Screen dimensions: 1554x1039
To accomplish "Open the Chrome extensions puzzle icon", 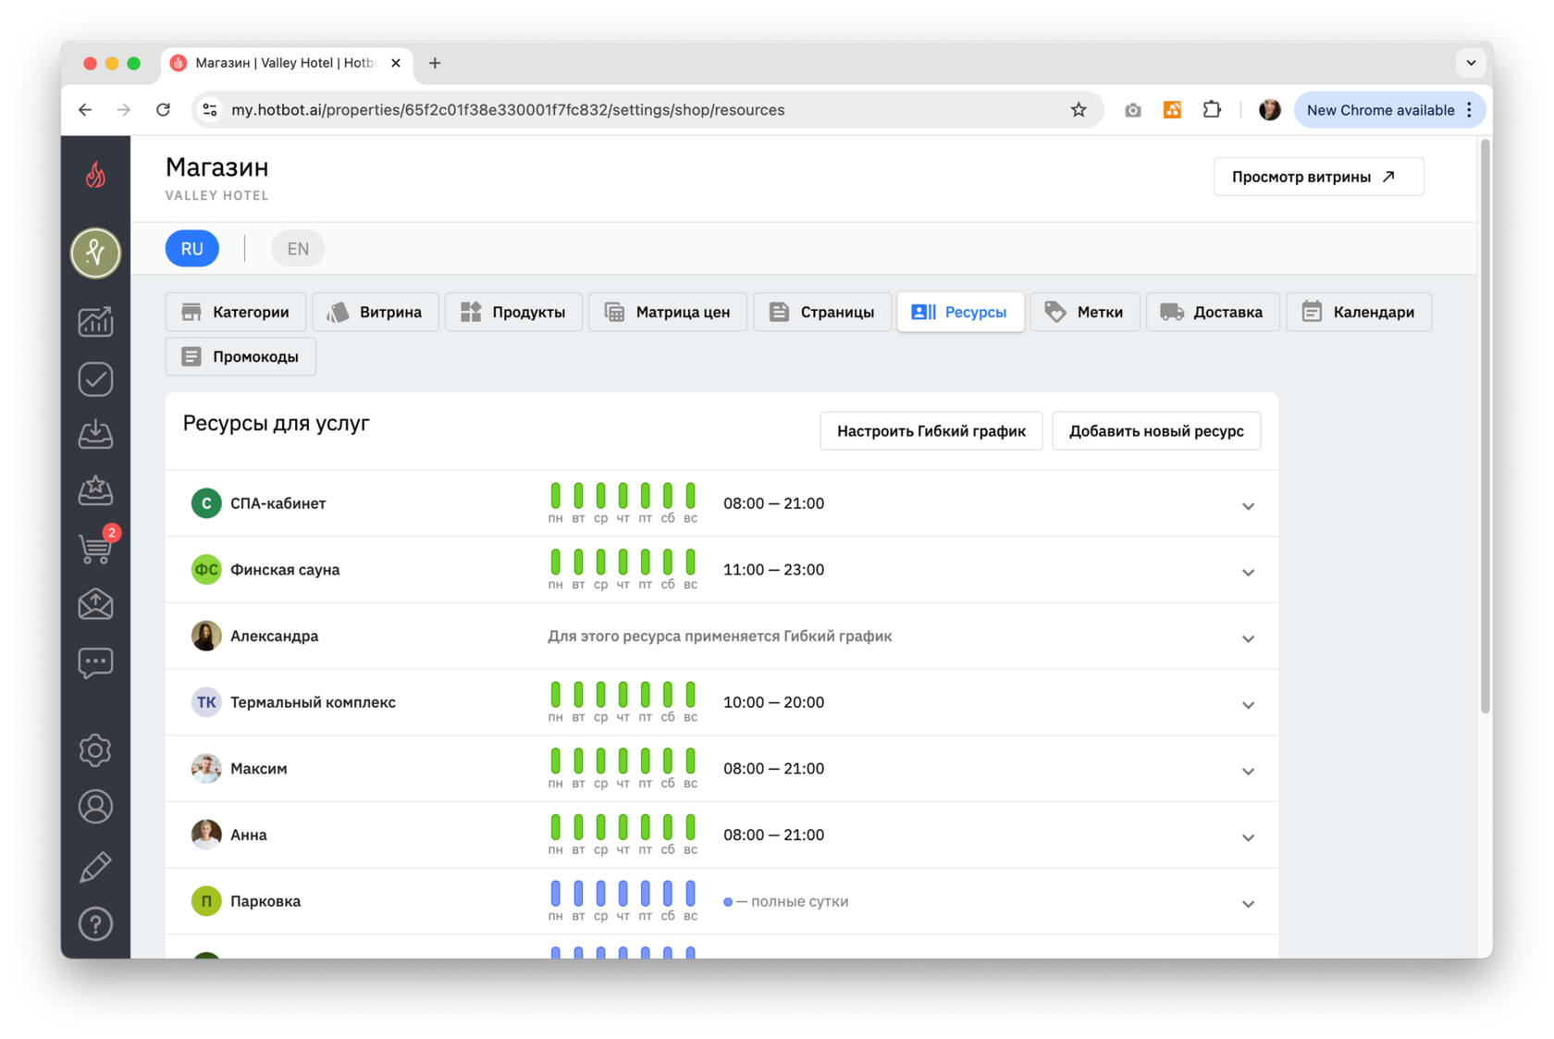I will (x=1212, y=110).
